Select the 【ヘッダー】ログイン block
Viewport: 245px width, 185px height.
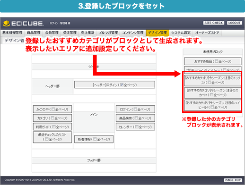click(114, 85)
